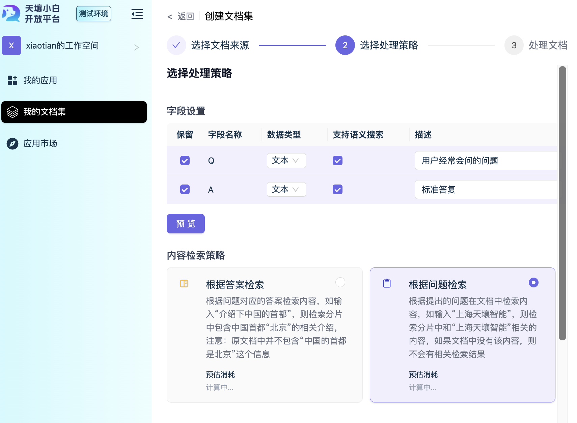Uncheck the 保留 checkbox for field Q
The height and width of the screenshot is (423, 577).
[185, 161]
